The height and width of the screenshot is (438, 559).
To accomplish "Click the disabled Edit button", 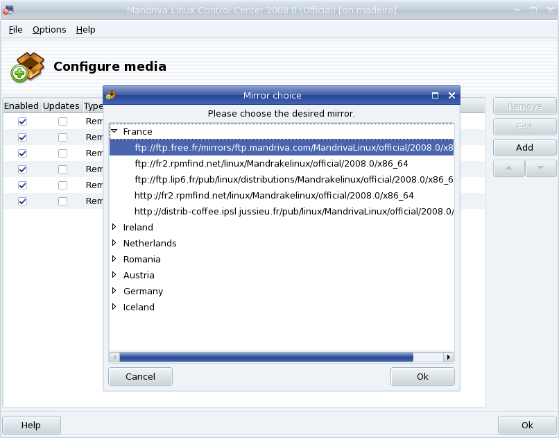I will 525,126.
